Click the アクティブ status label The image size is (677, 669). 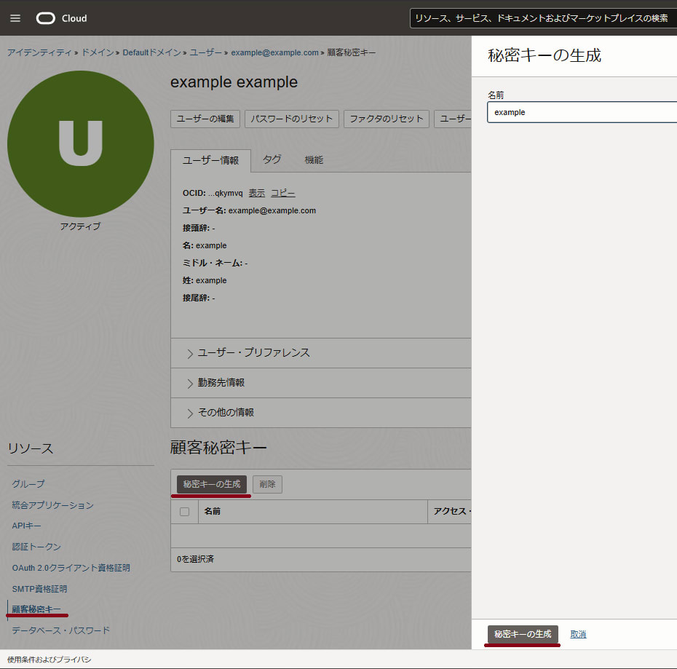coord(80,226)
